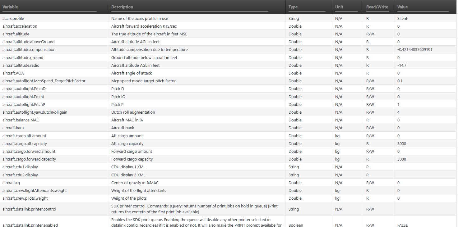Select the aircraft.datalink.printer.control variable name

(29, 209)
